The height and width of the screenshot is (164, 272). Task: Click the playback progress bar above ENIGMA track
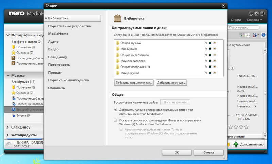(25, 139)
